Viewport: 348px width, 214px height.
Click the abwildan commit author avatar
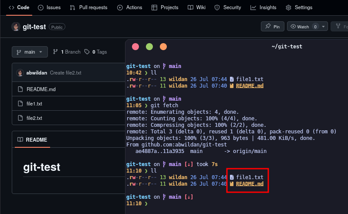pos(20,73)
